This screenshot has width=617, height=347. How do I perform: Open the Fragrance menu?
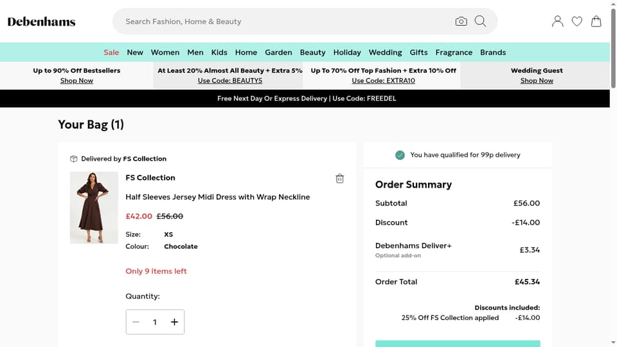454,52
